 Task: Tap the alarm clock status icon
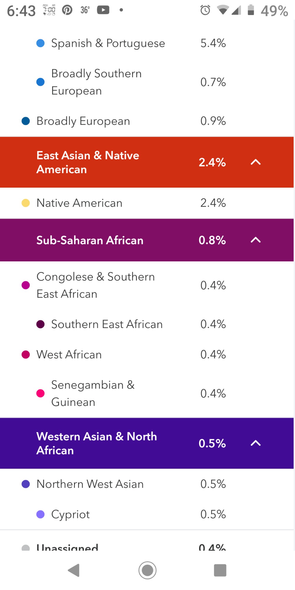click(205, 10)
